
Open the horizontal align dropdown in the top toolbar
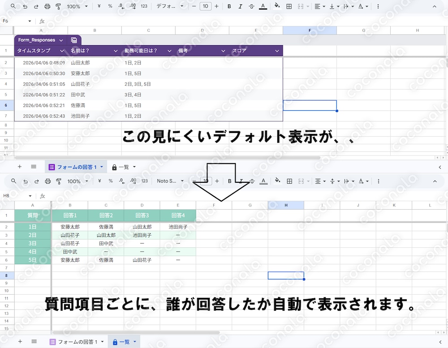[x=320, y=6]
